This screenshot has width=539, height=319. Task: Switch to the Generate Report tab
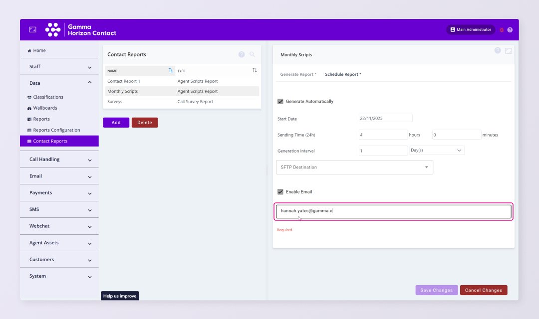(x=298, y=74)
